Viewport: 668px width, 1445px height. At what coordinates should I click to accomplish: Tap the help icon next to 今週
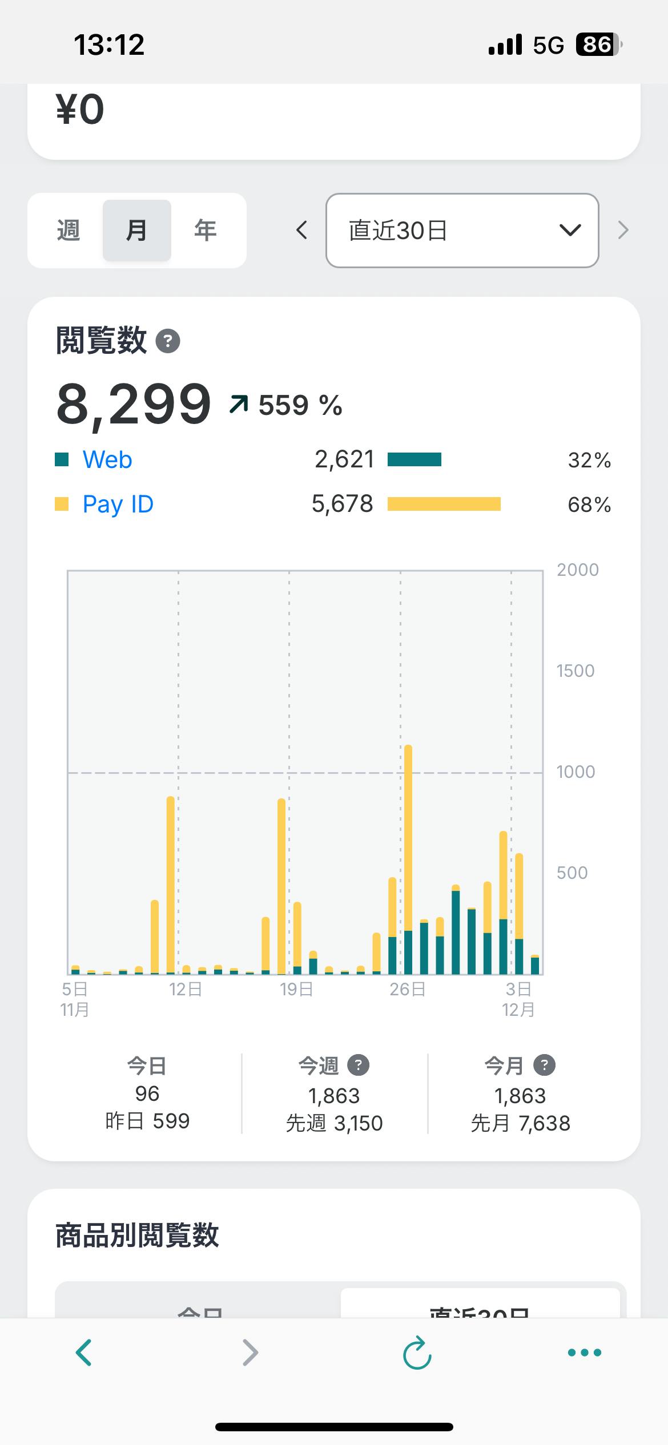pos(359,1065)
